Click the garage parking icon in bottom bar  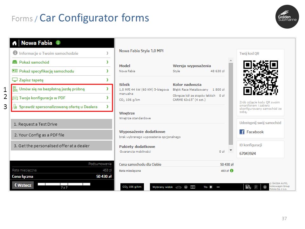[x=256, y=187]
